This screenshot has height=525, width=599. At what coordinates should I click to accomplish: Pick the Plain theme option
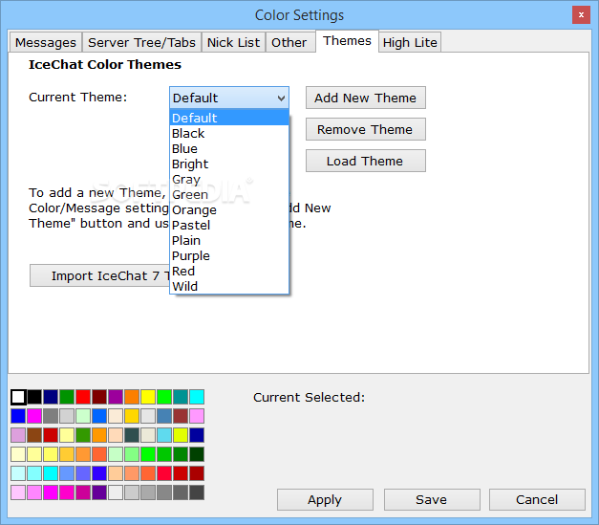point(229,241)
